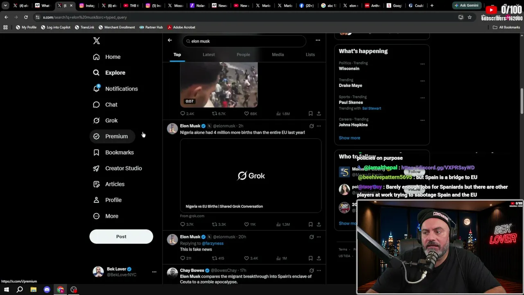Open Grok actions on the Chay Bowes tweet
Viewport: 524px width, 295px height.
[x=312, y=270]
